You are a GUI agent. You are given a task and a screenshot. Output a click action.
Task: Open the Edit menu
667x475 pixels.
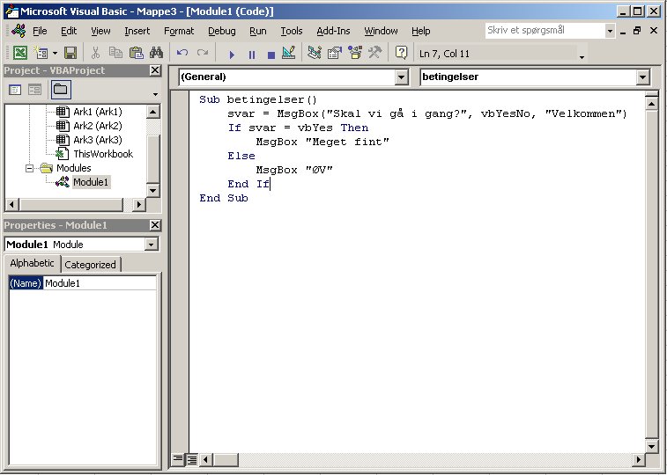tap(69, 31)
